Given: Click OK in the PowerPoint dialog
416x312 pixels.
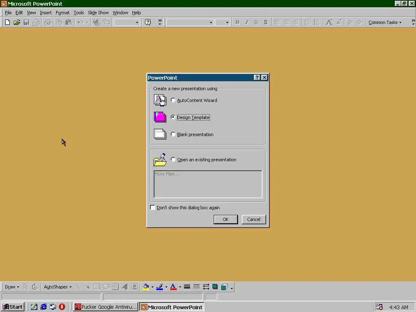Looking at the screenshot, I should point(225,219).
